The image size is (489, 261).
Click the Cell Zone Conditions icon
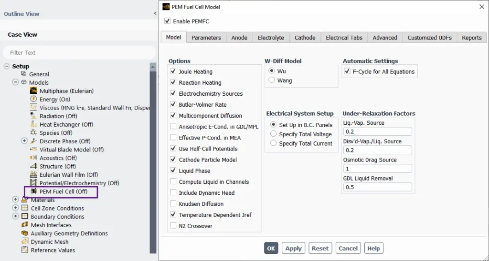pyautogui.click(x=25, y=208)
